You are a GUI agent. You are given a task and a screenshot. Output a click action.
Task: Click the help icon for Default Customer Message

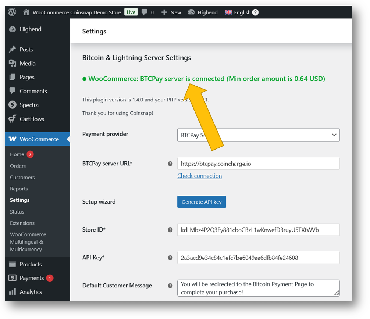[x=170, y=286]
